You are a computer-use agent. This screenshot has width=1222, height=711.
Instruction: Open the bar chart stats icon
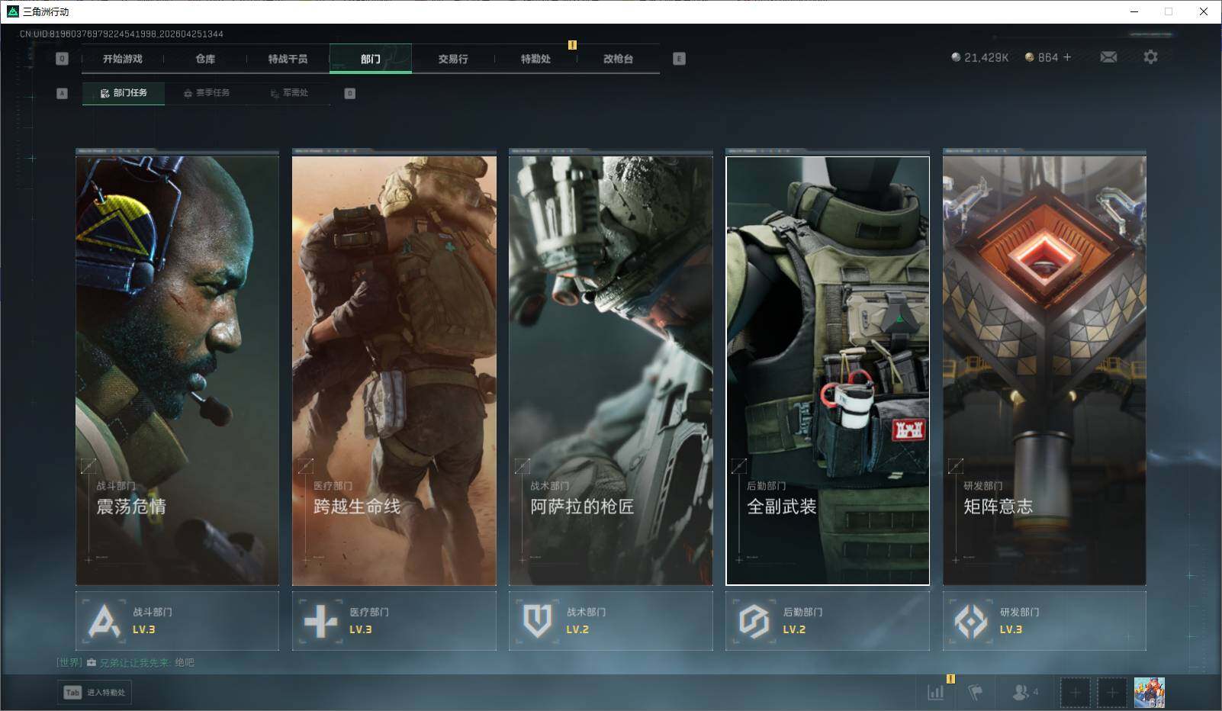935,693
